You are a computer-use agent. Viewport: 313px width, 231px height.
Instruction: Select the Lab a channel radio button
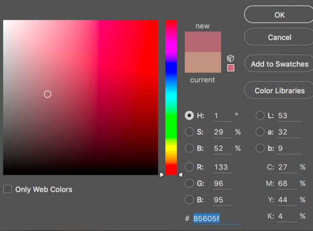(x=260, y=132)
